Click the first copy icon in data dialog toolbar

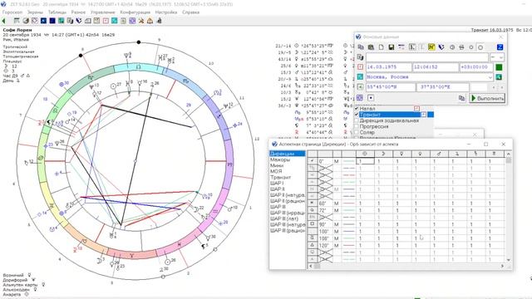pyautogui.click(x=361, y=47)
